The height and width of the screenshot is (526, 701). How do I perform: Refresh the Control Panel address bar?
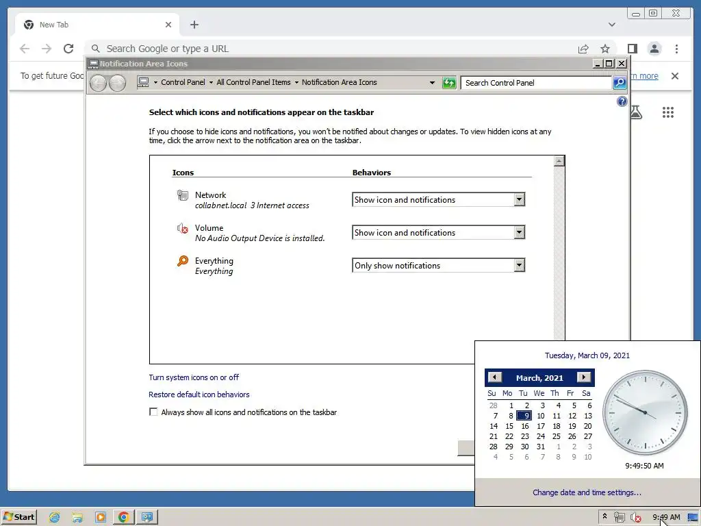click(x=449, y=83)
